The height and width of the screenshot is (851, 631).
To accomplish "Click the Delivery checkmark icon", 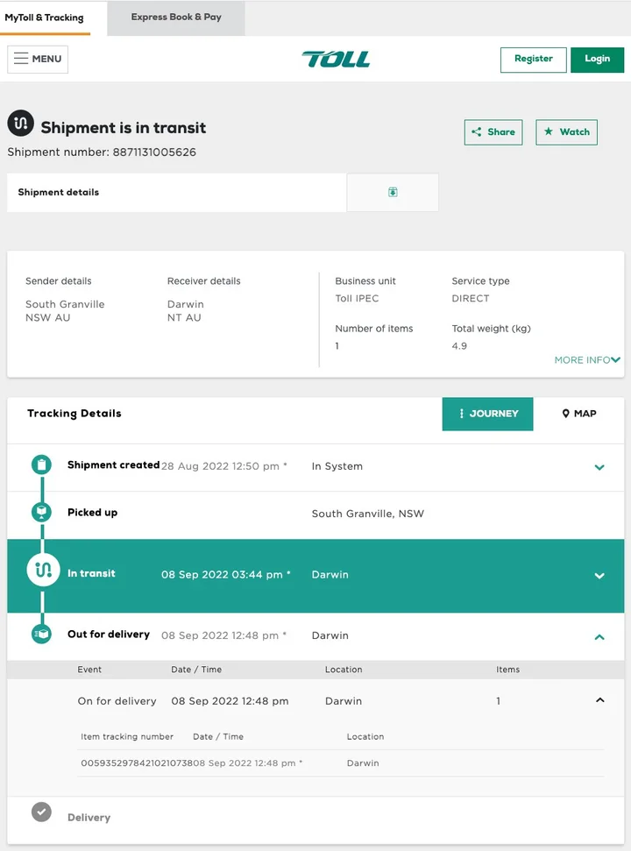I will 41,812.
